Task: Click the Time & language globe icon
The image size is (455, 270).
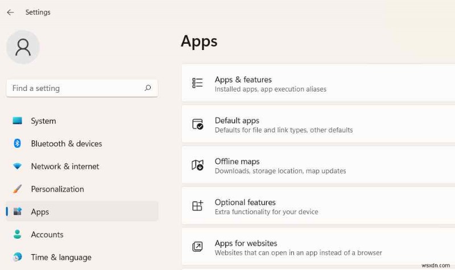Action: [x=18, y=257]
